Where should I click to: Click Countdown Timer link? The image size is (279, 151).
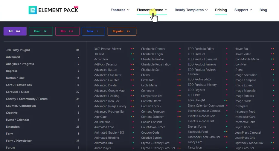(153, 127)
